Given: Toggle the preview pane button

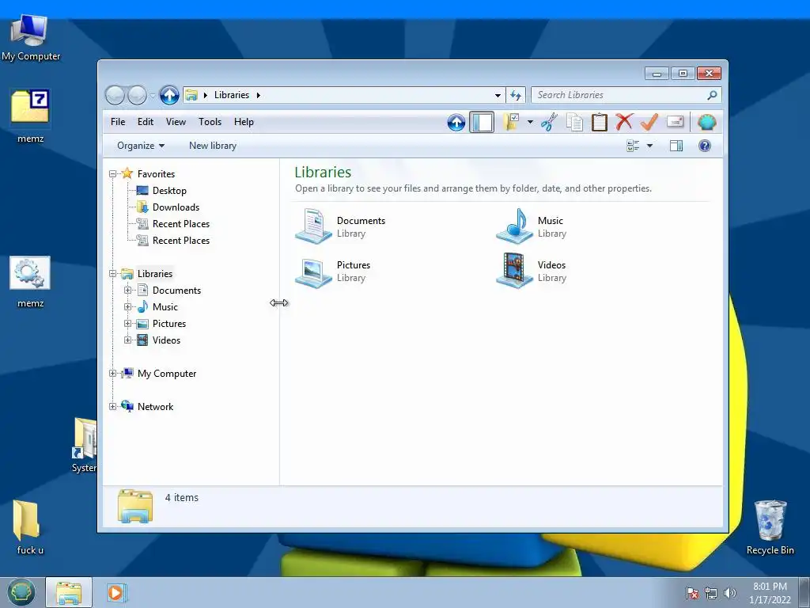Looking at the screenshot, I should pyautogui.click(x=676, y=146).
